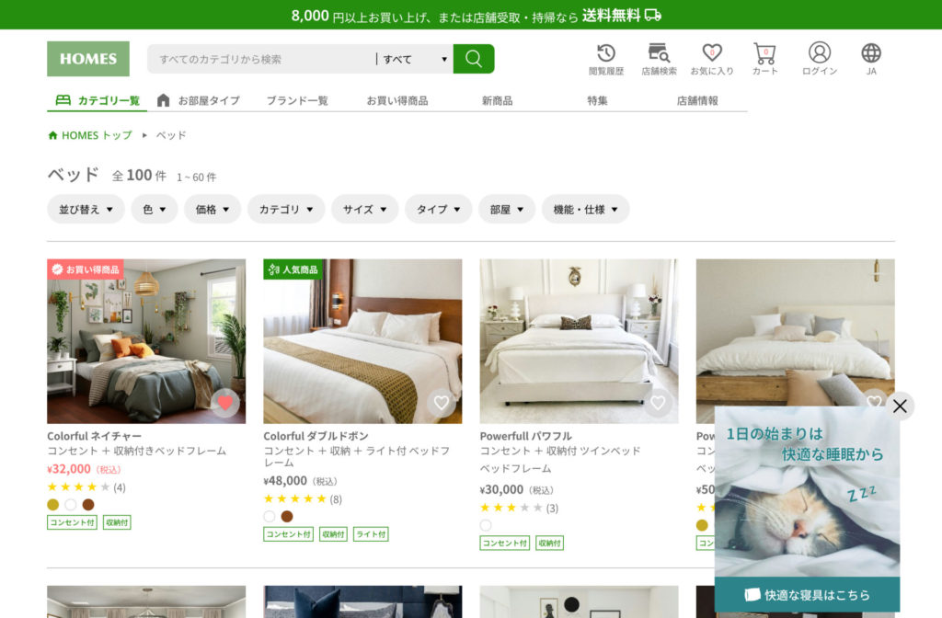Click the home icon in the breadcrumb
Viewport: 942px width, 618px height.
[x=52, y=134]
